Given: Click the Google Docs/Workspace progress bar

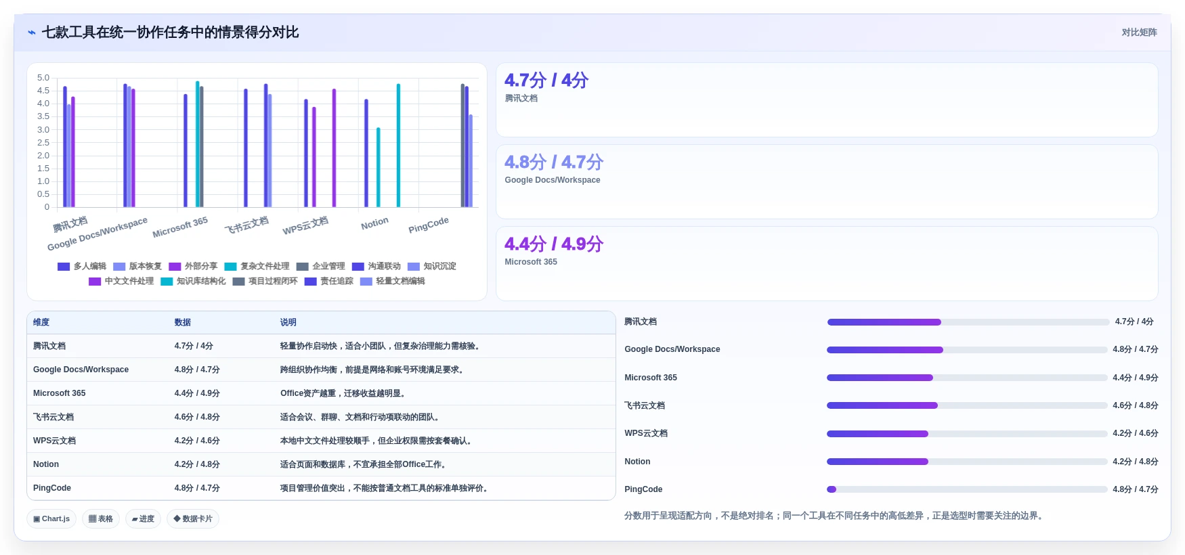Looking at the screenshot, I should point(967,350).
